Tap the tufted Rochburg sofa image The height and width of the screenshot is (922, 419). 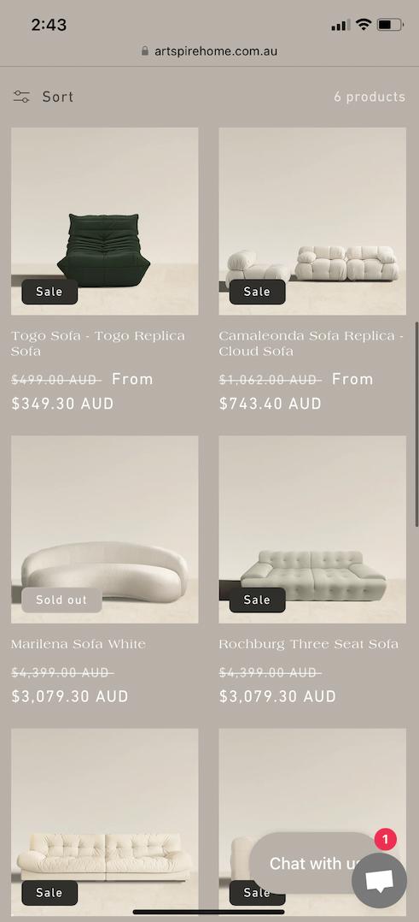(312, 529)
